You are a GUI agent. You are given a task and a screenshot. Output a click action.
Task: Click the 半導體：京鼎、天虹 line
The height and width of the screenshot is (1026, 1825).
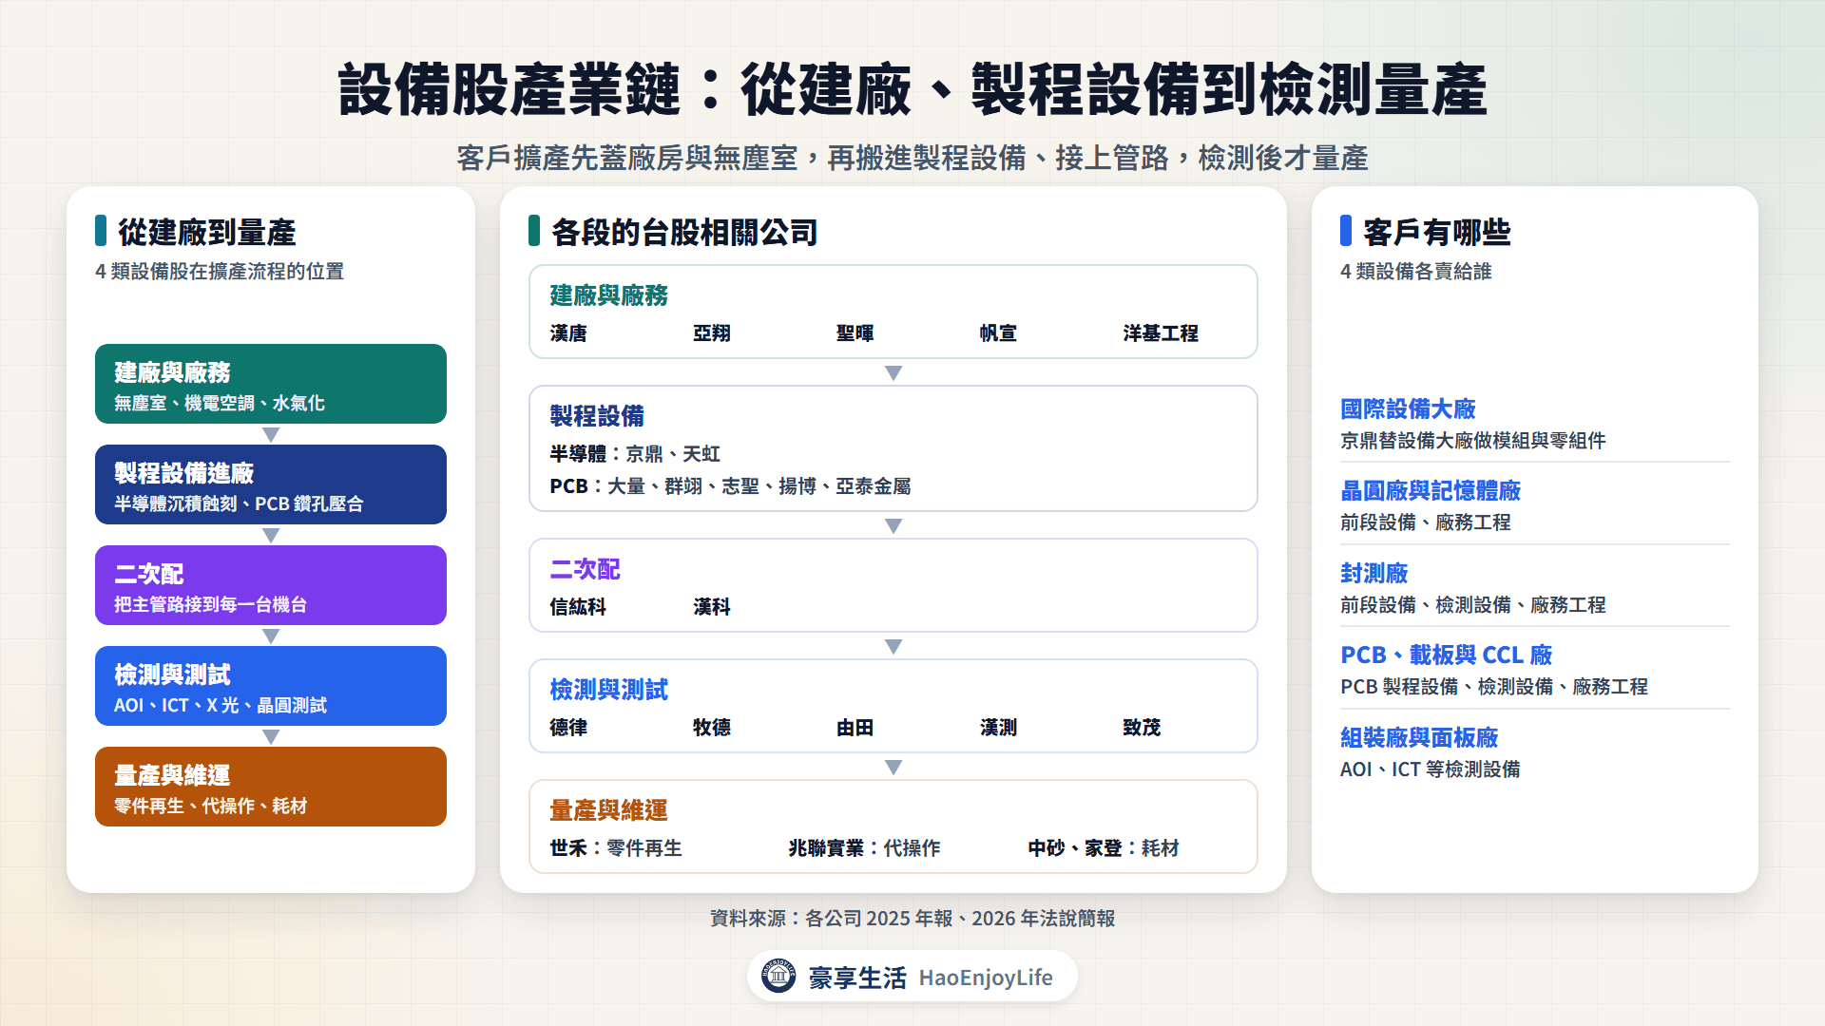[635, 454]
